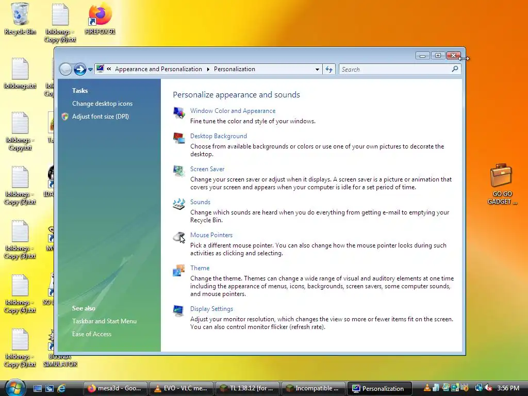Open the Display Settings link
The image size is (528, 396).
pos(211,309)
